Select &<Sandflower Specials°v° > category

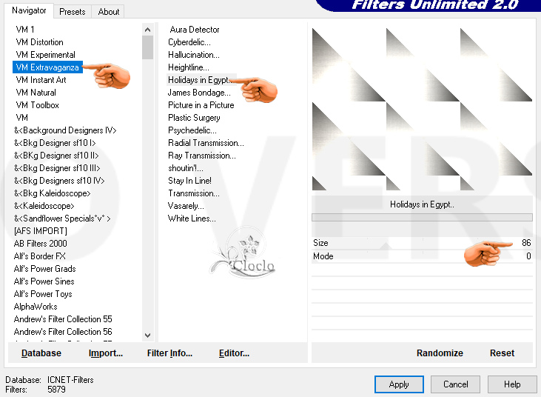coord(62,218)
